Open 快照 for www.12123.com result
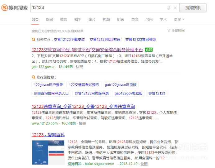This screenshot has height=168, width=215. click(82, 123)
